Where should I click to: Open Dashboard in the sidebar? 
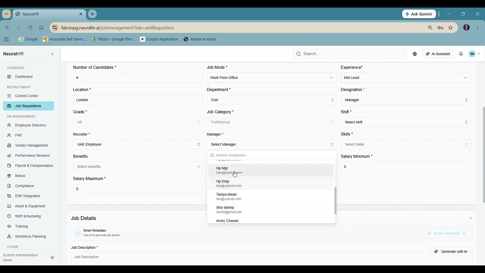point(28,77)
